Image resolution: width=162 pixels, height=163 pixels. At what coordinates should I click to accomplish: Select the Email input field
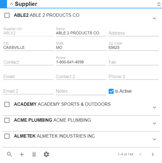pos(28,76)
